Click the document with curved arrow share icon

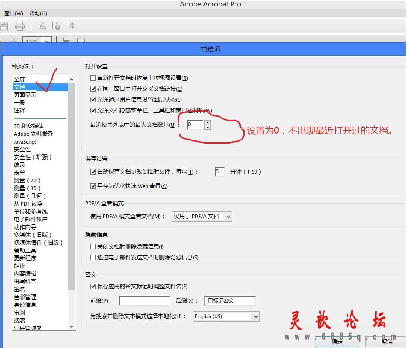coord(70,26)
